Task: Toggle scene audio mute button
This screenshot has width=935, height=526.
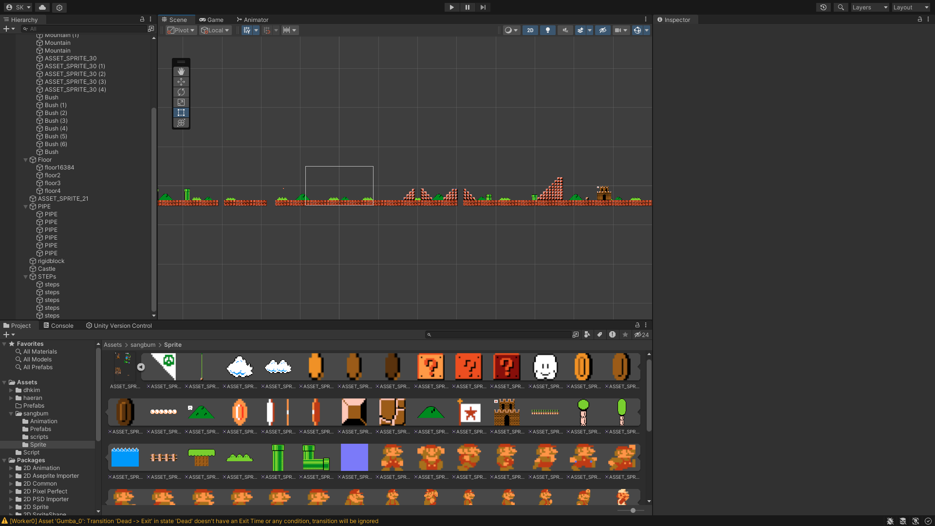Action: pos(565,30)
